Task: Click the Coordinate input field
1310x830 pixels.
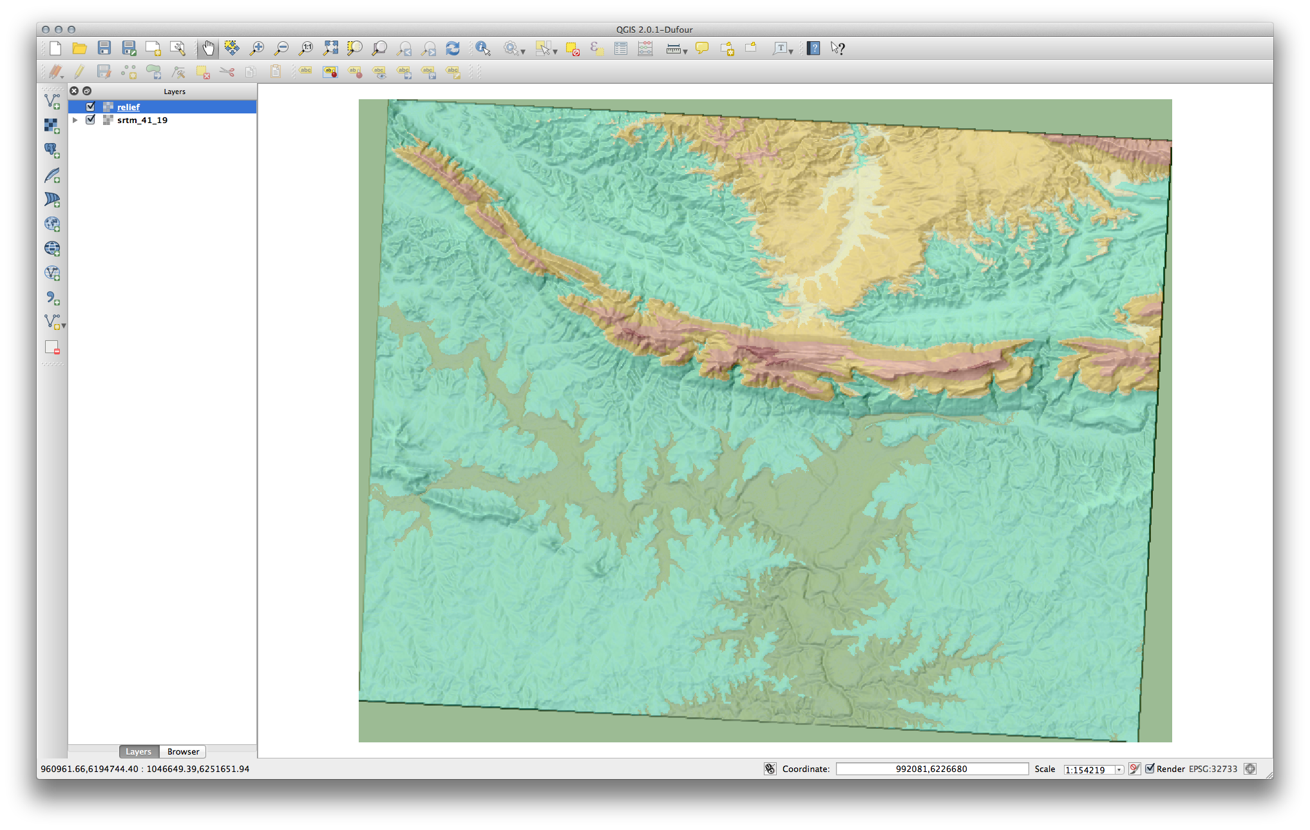Action: click(x=931, y=769)
